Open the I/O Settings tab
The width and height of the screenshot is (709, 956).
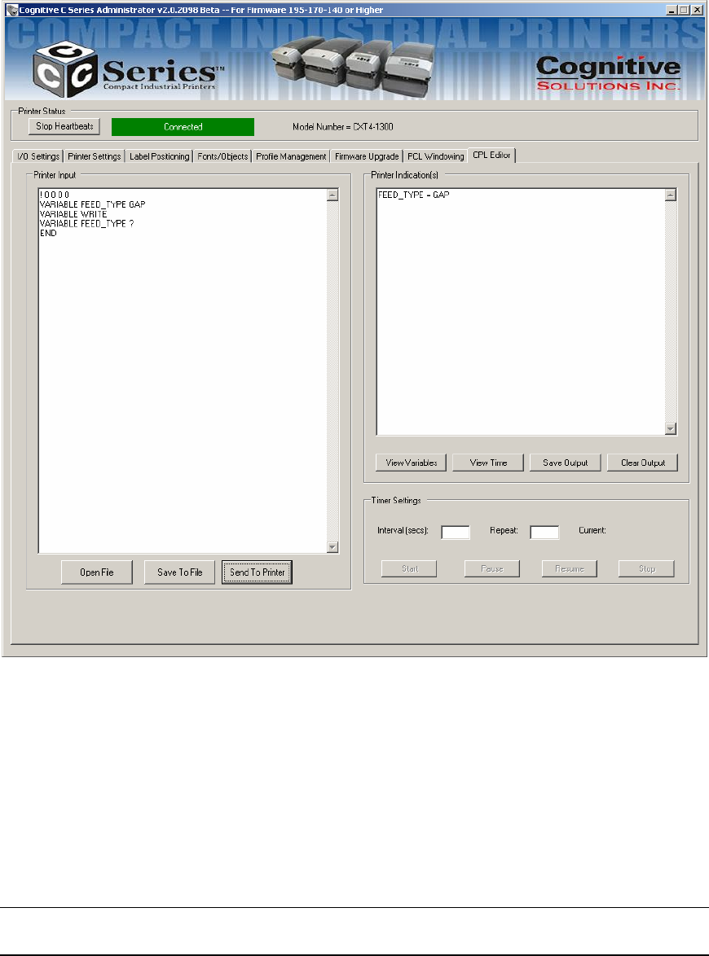pyautogui.click(x=38, y=156)
